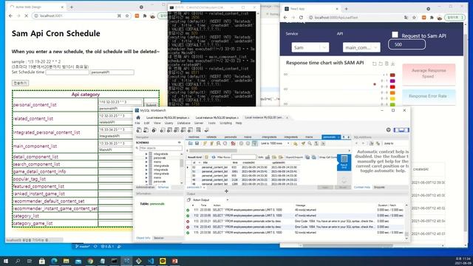Image resolution: width=473 pixels, height=266 pixels.
Task: Switch to the Session tab in the info panel
Action: pyautogui.click(x=159, y=238)
